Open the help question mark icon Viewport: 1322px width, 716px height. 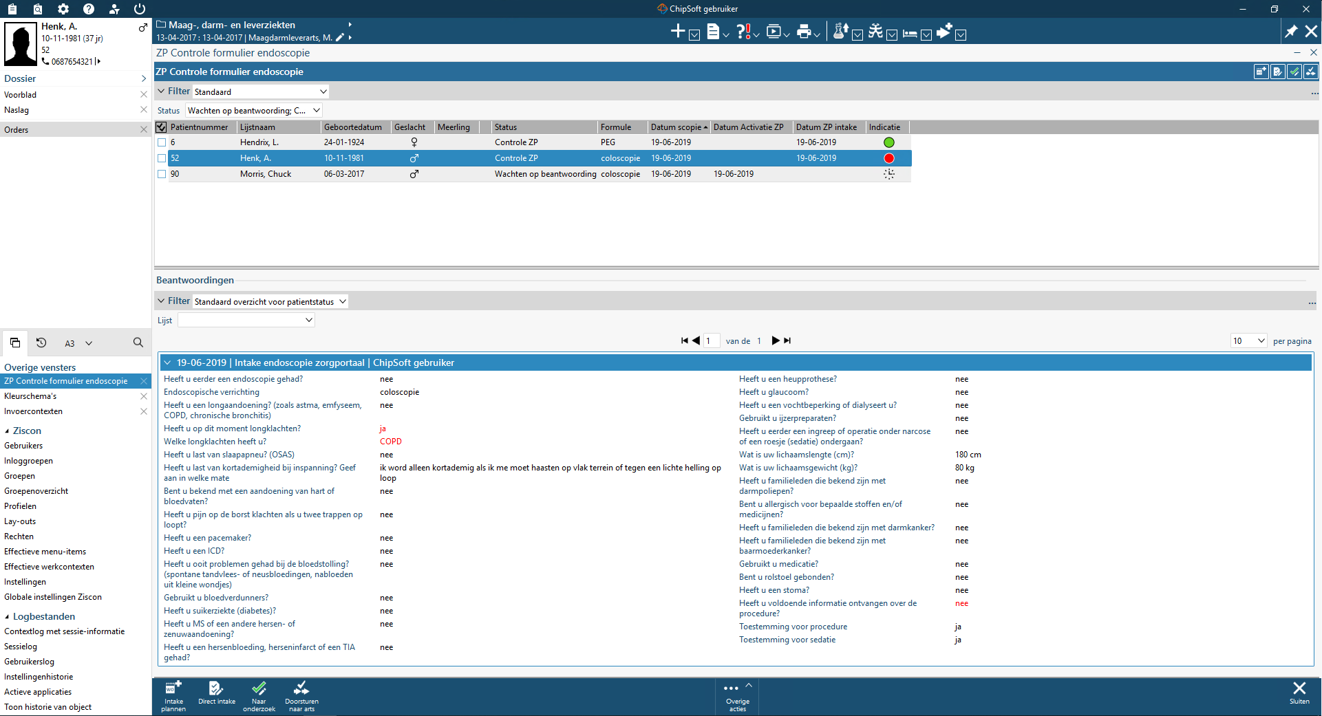89,9
